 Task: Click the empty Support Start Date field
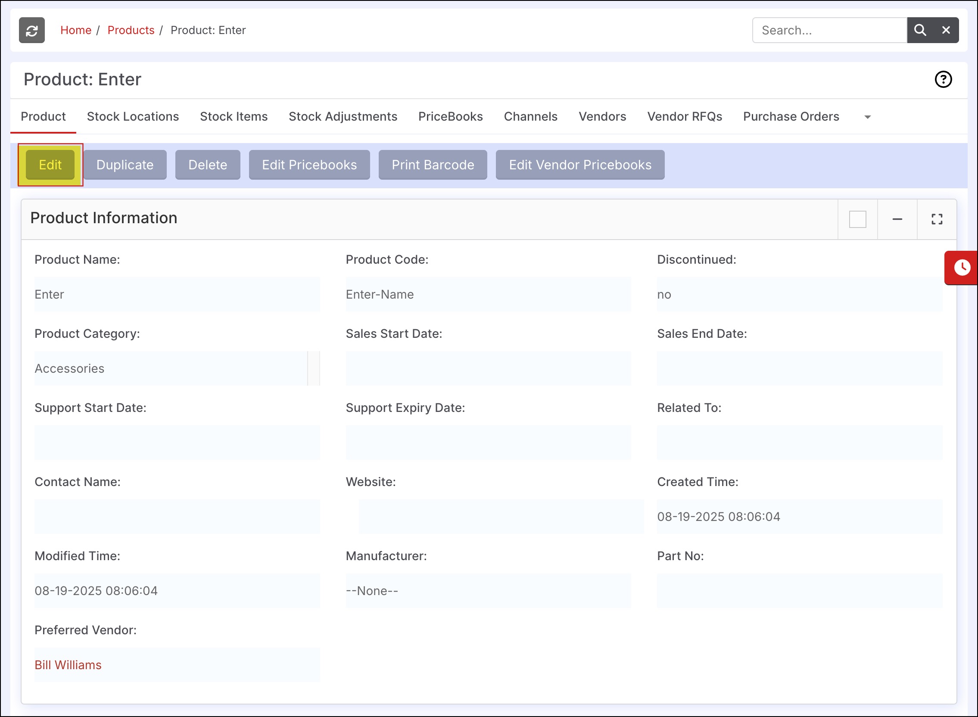pos(177,443)
